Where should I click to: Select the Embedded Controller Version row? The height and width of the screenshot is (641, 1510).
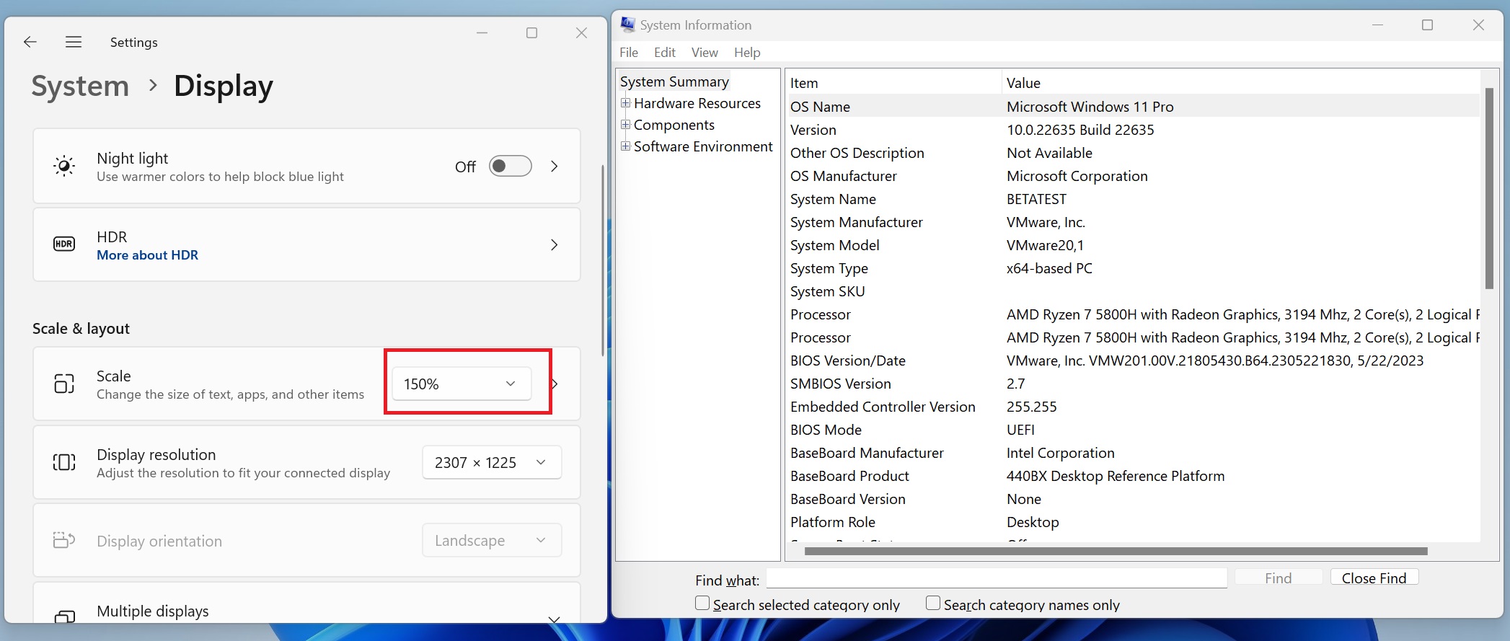pyautogui.click(x=1134, y=407)
